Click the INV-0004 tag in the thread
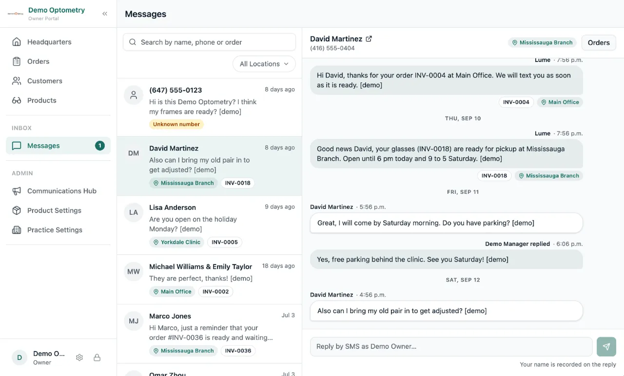The height and width of the screenshot is (376, 624). (516, 102)
